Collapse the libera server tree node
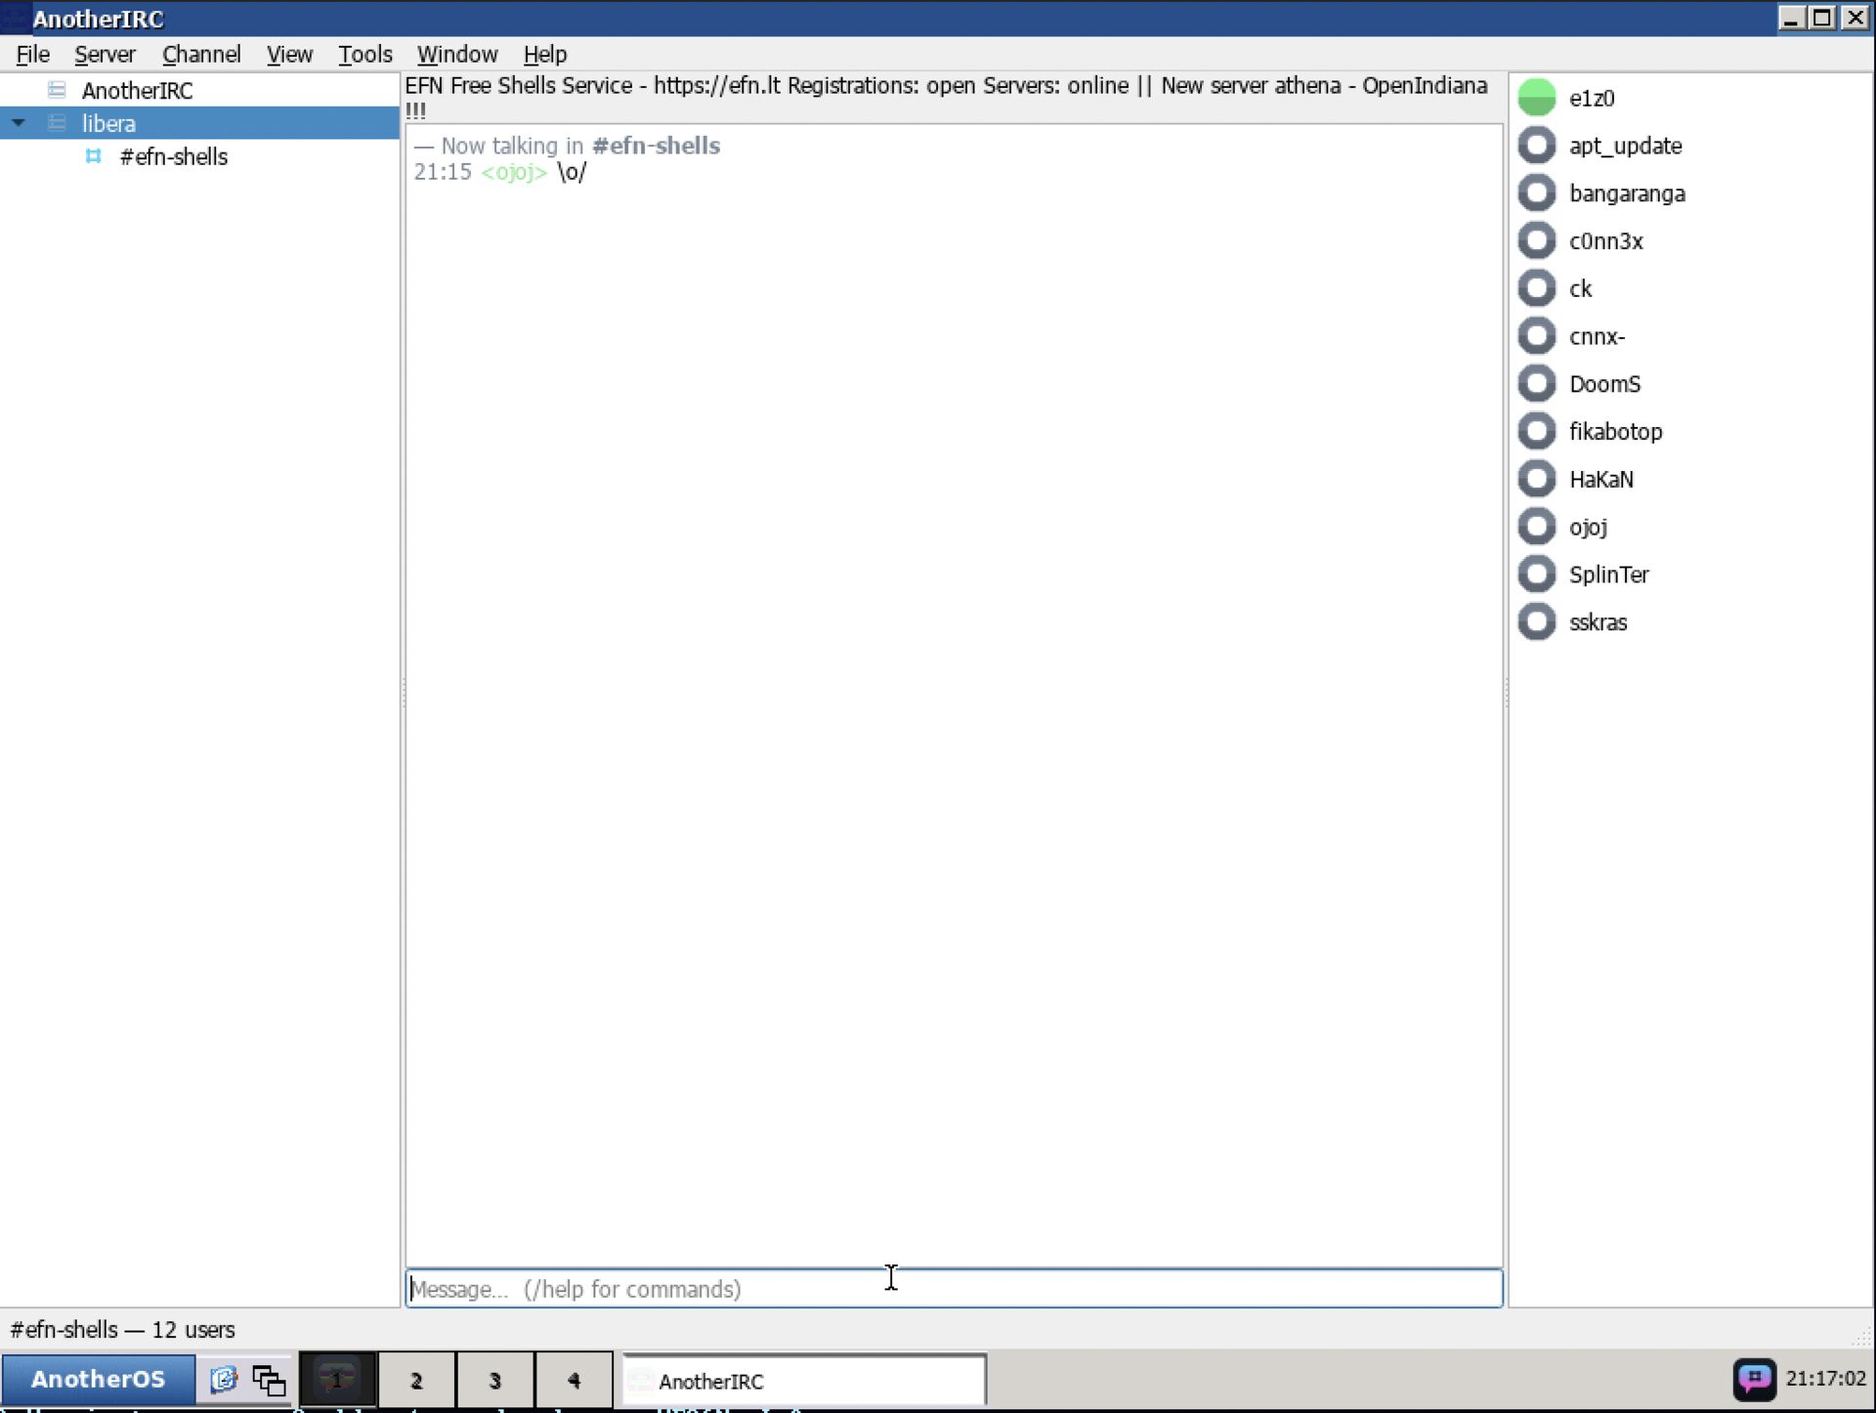 click(x=19, y=123)
